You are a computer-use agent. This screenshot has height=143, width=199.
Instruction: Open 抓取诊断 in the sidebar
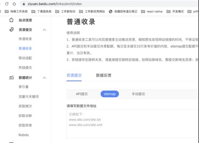pyautogui.click(x=25, y=116)
